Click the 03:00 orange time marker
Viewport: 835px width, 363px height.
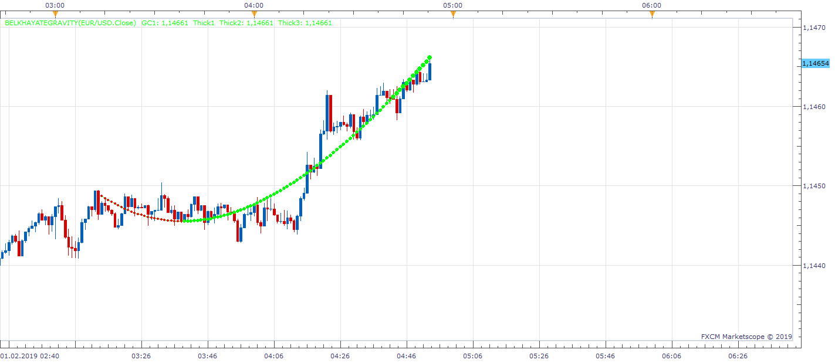(55, 14)
